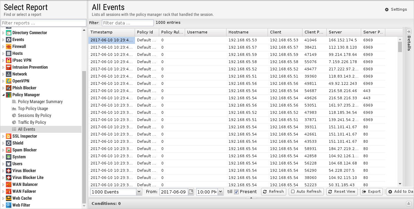Click the Network icon
414x209 pixels.
click(8, 74)
